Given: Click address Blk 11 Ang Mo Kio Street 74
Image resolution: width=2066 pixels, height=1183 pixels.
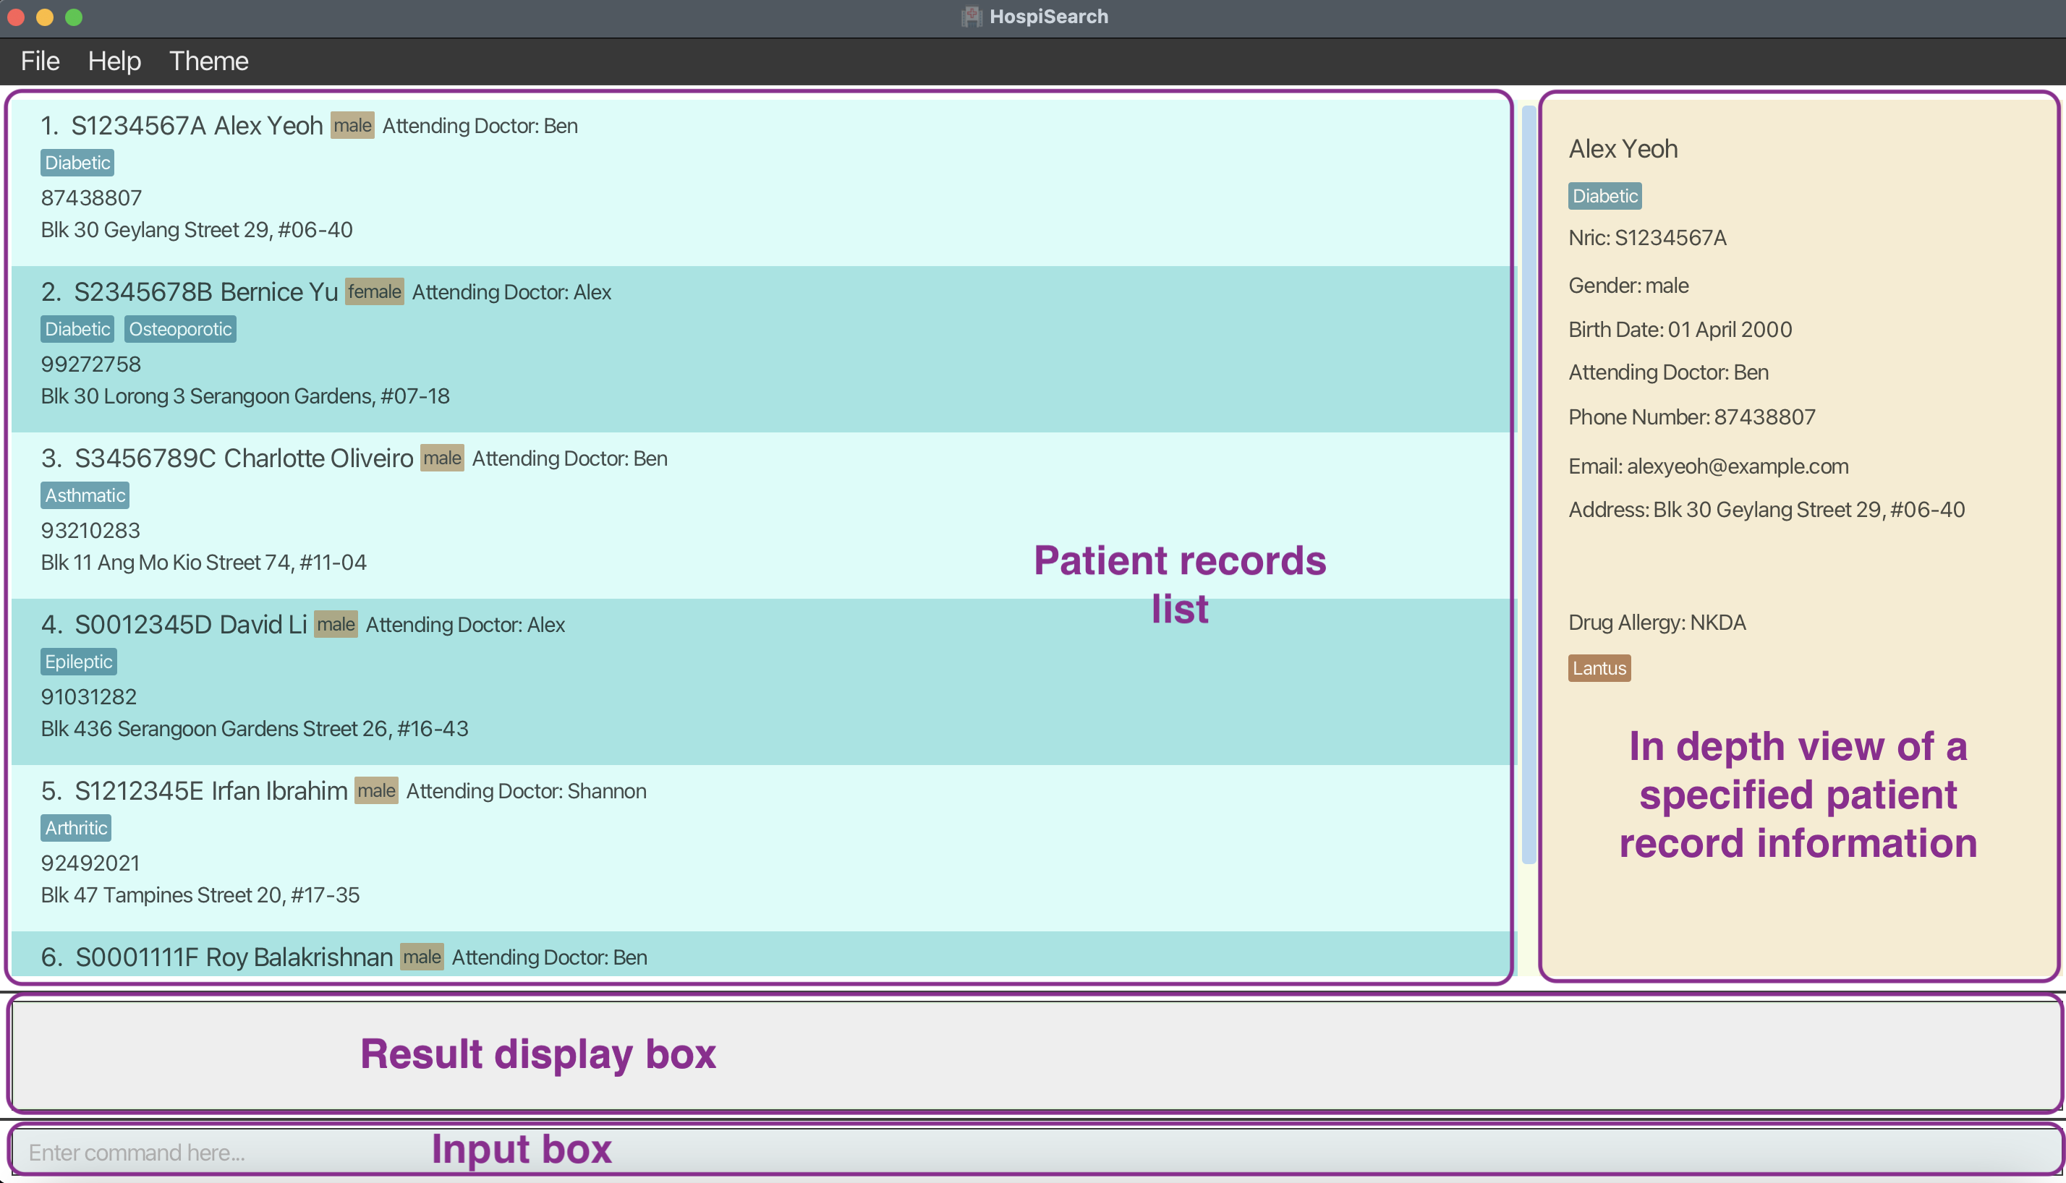Looking at the screenshot, I should click(x=204, y=563).
